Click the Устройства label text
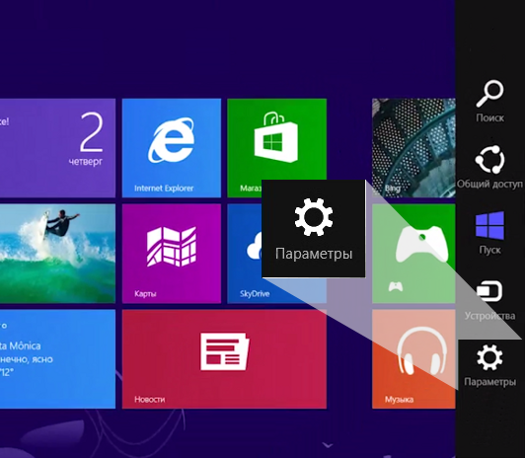This screenshot has width=525, height=458. (x=489, y=316)
